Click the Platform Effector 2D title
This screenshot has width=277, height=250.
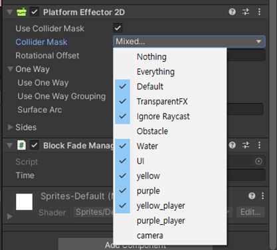pos(84,12)
